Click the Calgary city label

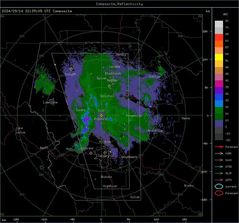pyautogui.click(x=104, y=156)
